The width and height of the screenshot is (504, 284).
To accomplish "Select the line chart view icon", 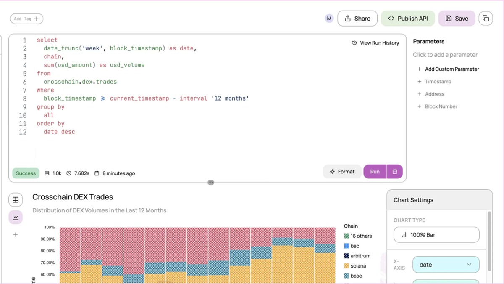I will coord(16,217).
